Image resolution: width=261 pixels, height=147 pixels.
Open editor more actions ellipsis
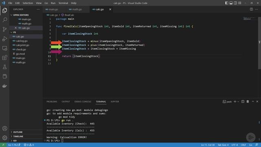[257, 9]
